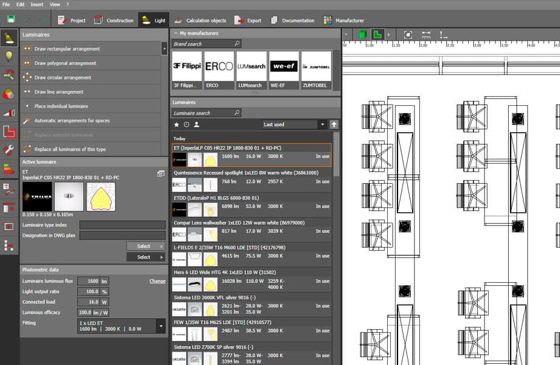560x365 pixels.
Task: Click the copy icon in Active luminaire
Action: pyautogui.click(x=161, y=173)
